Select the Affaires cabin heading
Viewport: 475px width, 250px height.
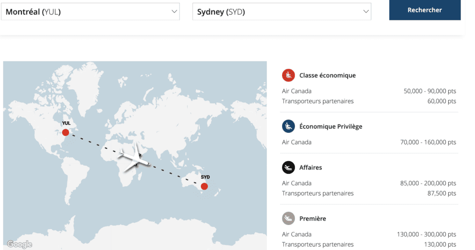pyautogui.click(x=310, y=167)
